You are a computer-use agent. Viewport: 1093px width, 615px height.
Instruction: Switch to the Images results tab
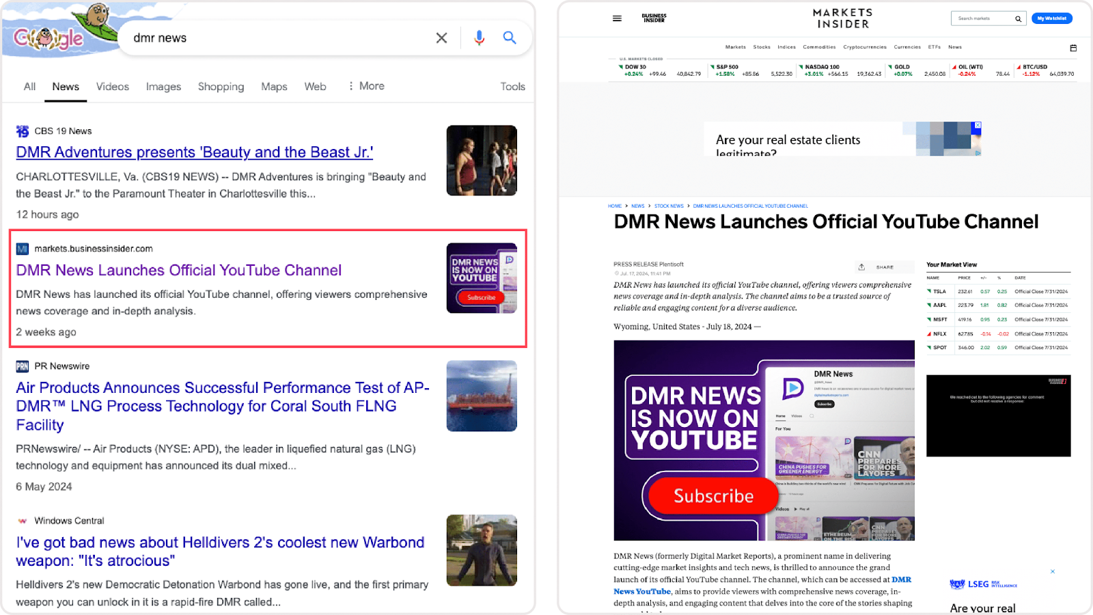[163, 87]
